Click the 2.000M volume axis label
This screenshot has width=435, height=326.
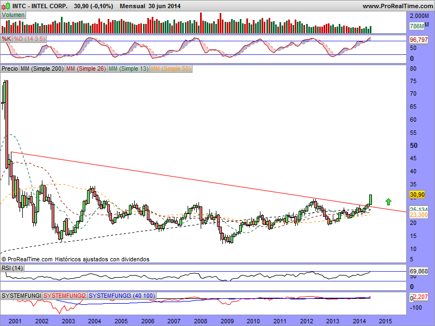coord(419,16)
